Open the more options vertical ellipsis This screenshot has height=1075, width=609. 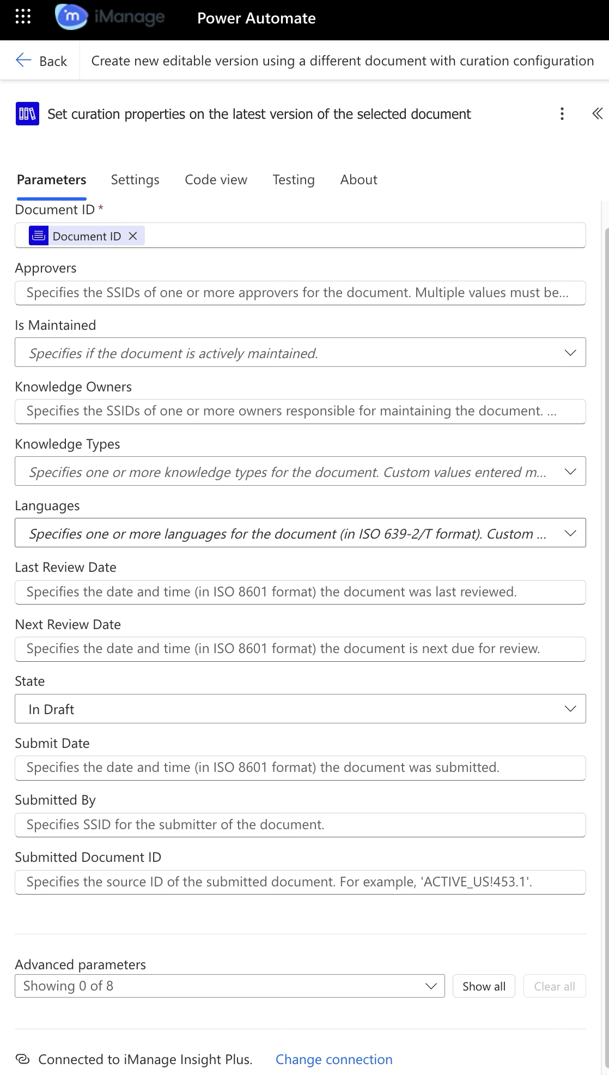(x=562, y=113)
